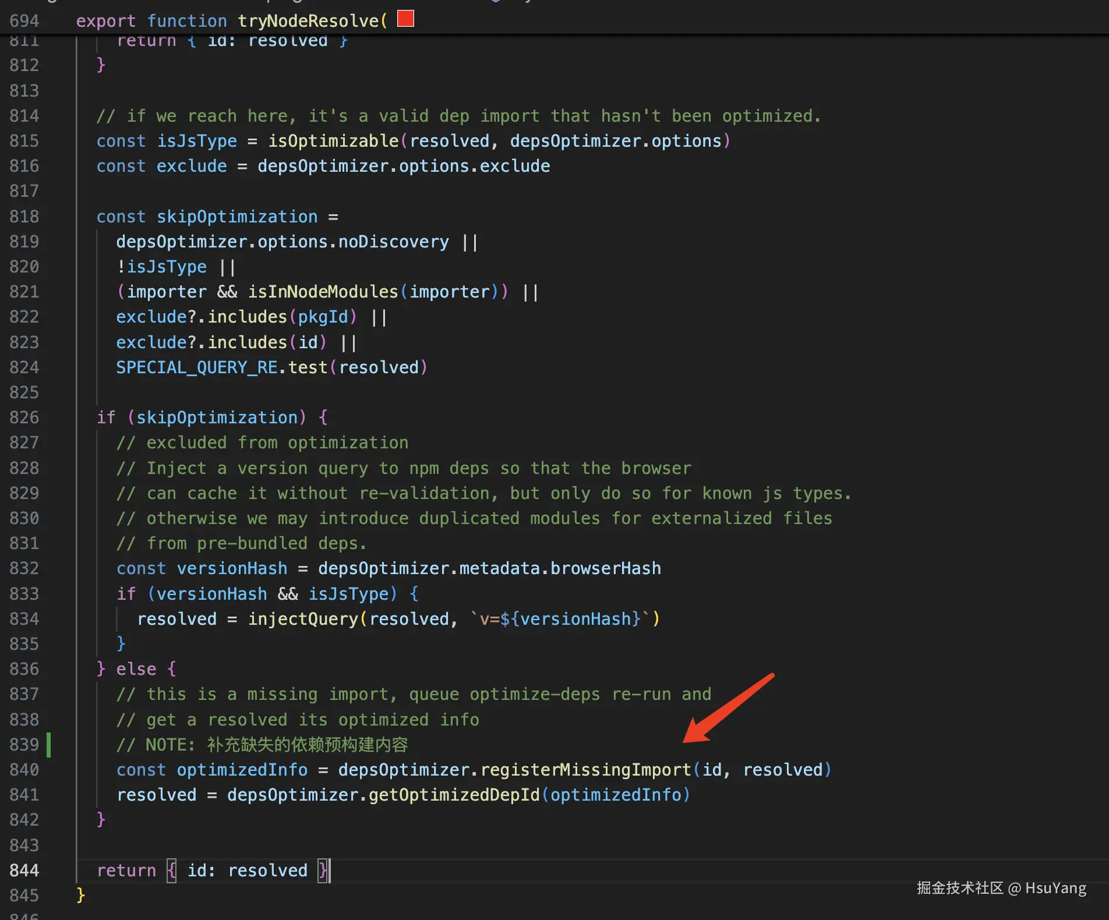1109x920 pixels.
Task: Click the sticky header line 'export function tryNodeResolve('
Action: pos(231,21)
